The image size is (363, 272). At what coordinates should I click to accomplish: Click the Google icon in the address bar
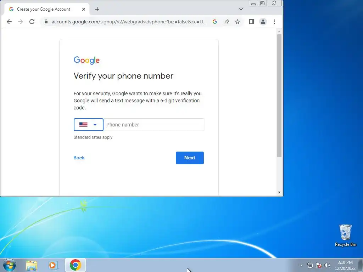point(215,22)
